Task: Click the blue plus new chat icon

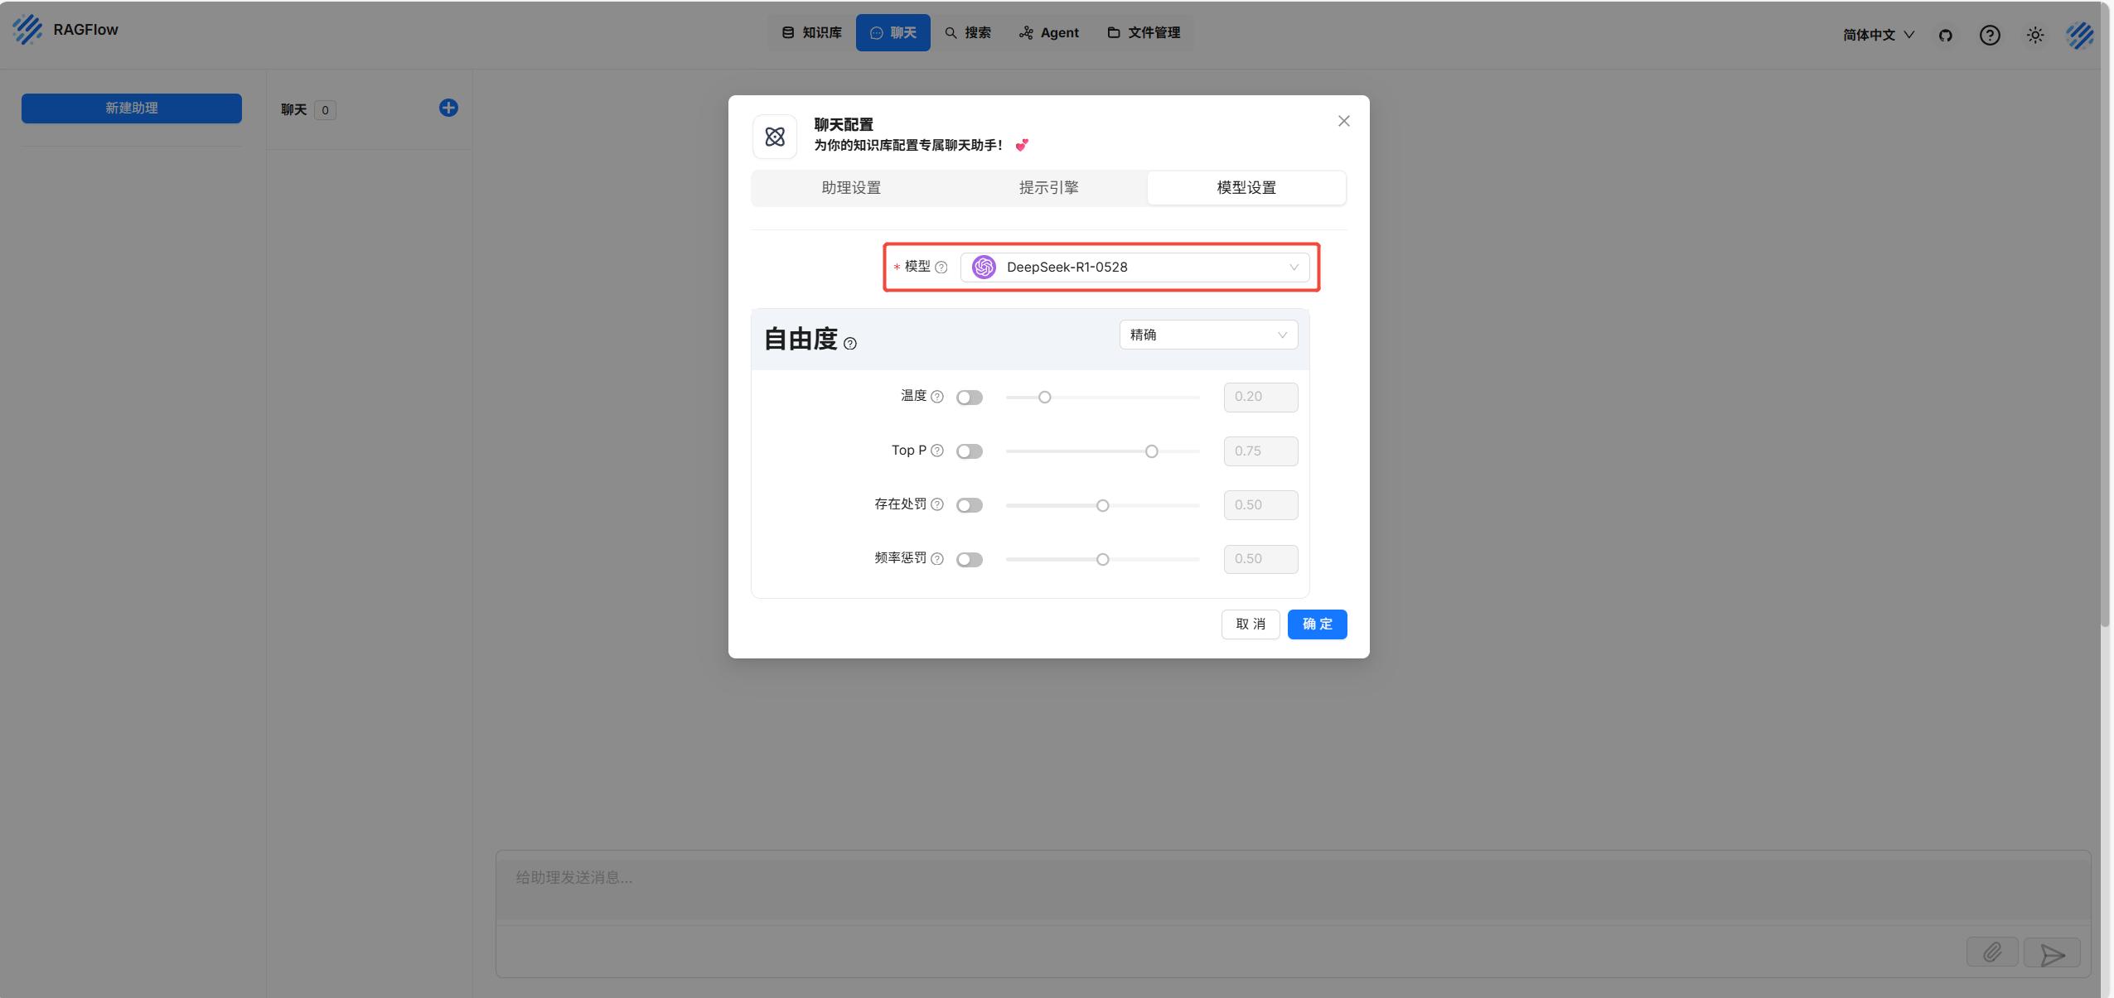Action: [448, 108]
